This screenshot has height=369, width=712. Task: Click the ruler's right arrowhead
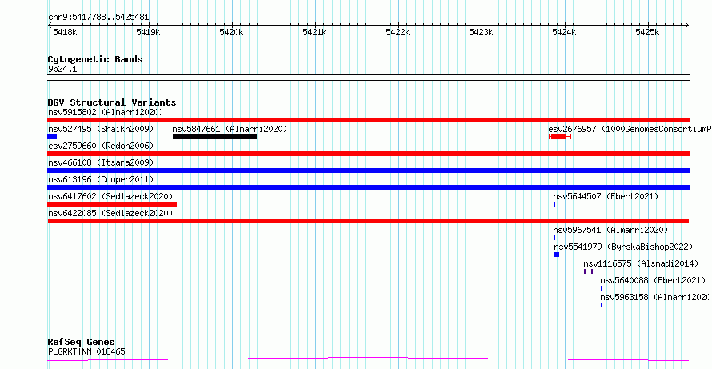tap(686, 26)
